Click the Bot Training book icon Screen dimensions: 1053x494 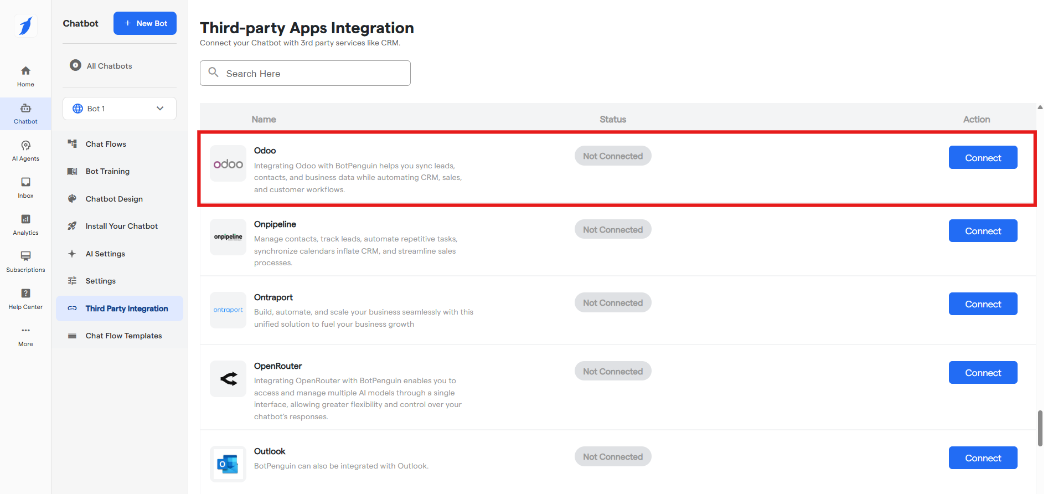[72, 171]
